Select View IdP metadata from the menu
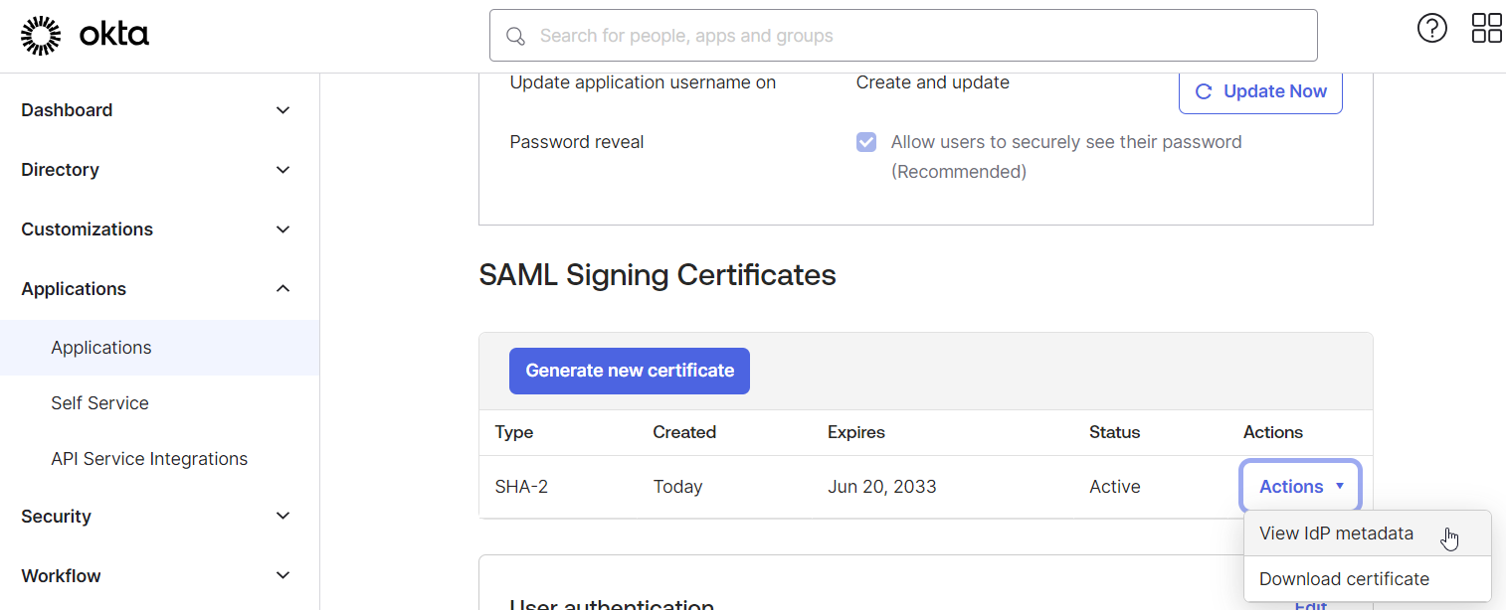1506x610 pixels. click(x=1336, y=534)
